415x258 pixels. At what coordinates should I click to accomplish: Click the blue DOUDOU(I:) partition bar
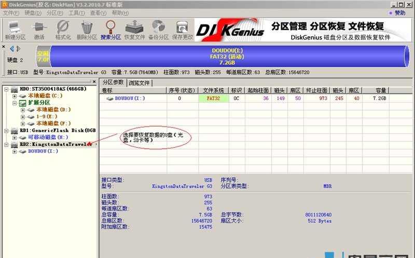[x=228, y=56]
